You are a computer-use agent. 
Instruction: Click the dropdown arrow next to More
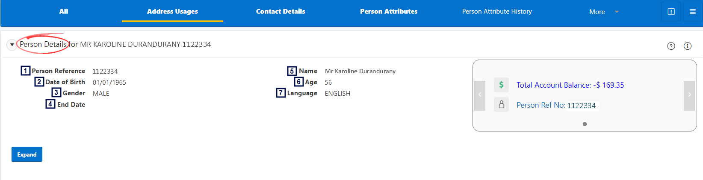[617, 12]
